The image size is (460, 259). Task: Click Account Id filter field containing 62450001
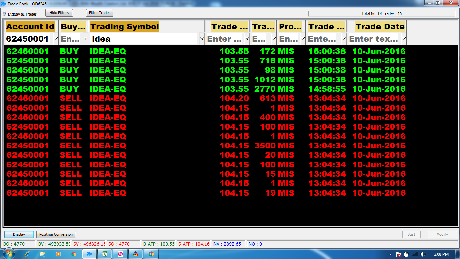pyautogui.click(x=28, y=39)
